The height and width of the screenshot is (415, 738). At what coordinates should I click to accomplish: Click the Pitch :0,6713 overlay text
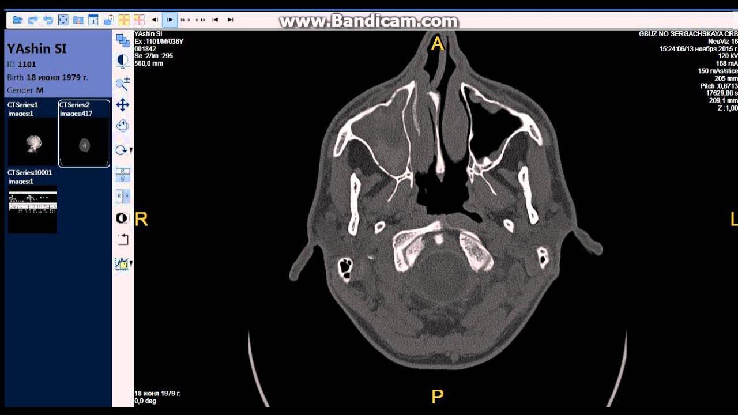(719, 86)
